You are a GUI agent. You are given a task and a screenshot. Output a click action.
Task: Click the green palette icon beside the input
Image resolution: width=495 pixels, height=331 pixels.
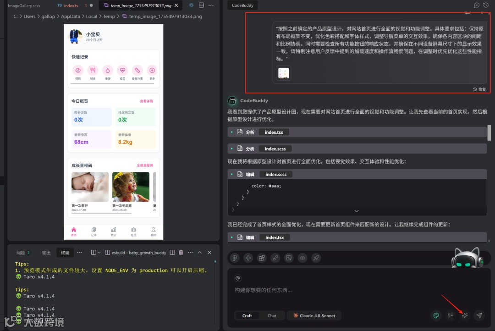point(436,315)
